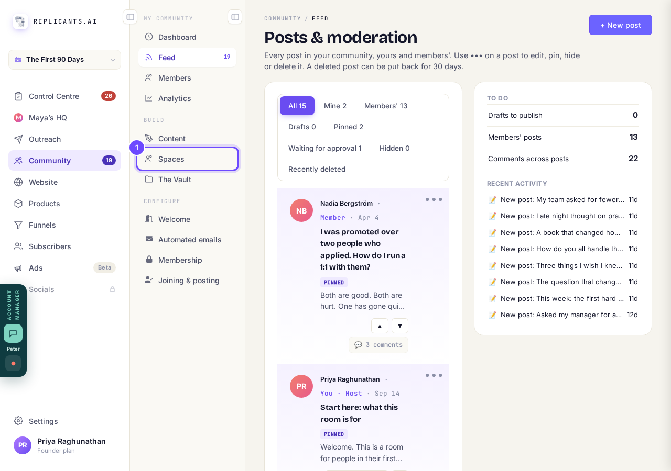Click the Outreach paper plane icon
671x471 pixels.
18,139
